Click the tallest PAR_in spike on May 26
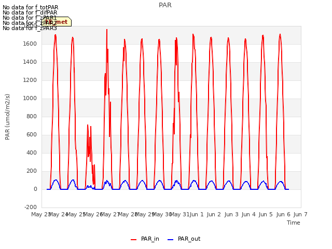Image resolution: width=332 pixels, height=249 pixels. [107, 30]
